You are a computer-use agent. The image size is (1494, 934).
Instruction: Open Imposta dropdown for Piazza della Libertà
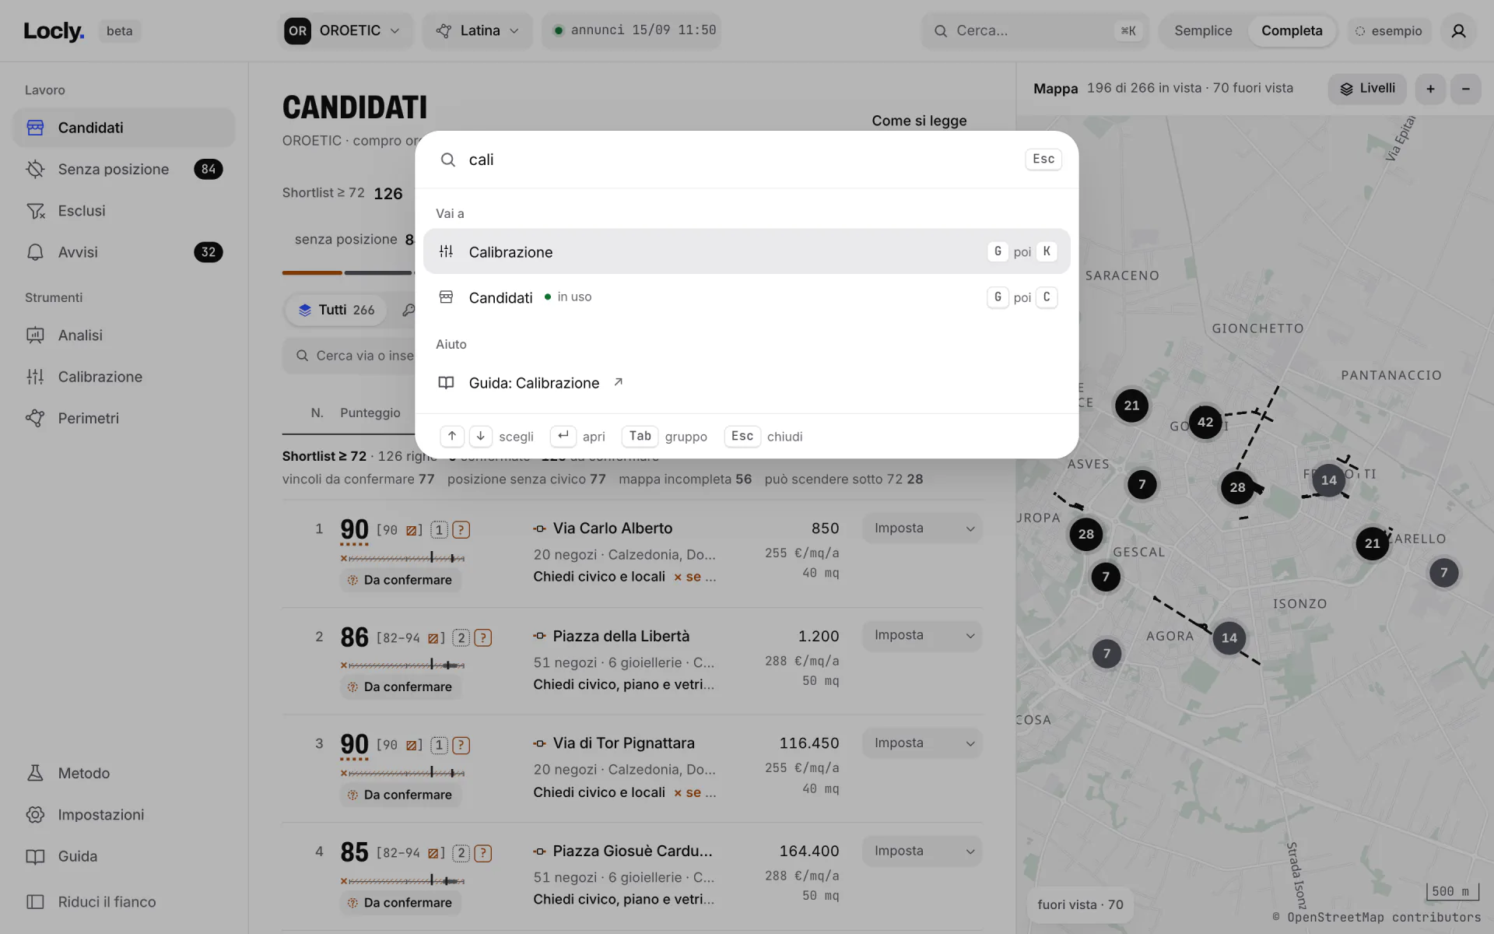click(x=922, y=636)
